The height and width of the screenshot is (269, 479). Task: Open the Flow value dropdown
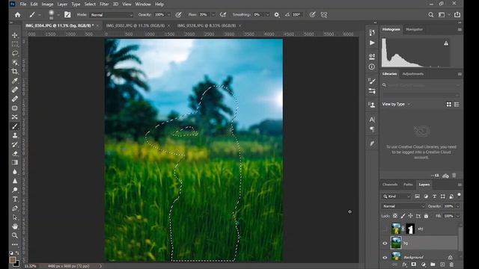(213, 15)
